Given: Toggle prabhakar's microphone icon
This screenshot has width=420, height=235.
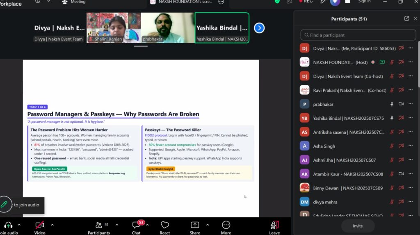Looking at the screenshot, I should tap(392, 104).
